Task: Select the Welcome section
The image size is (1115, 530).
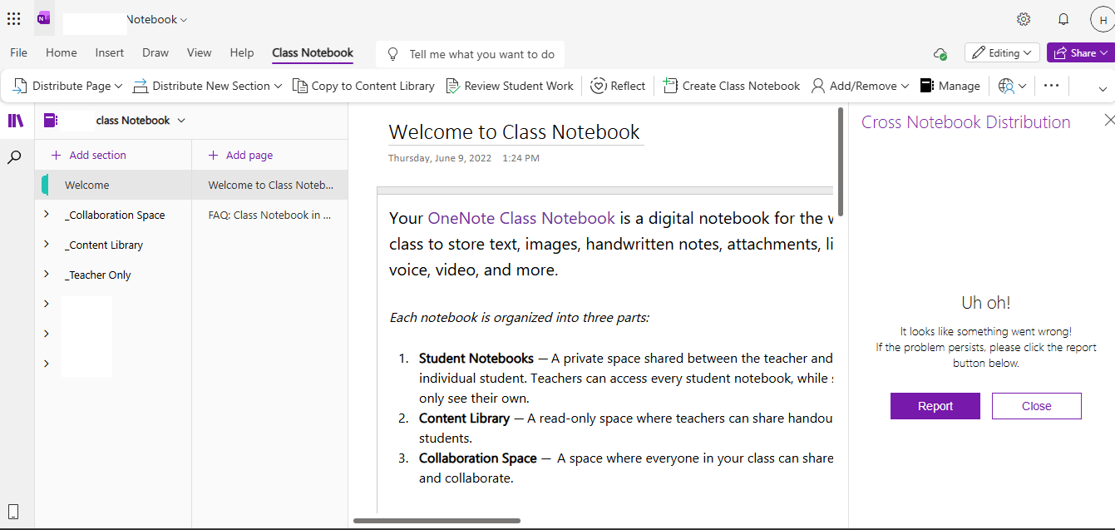Action: pyautogui.click(x=113, y=185)
